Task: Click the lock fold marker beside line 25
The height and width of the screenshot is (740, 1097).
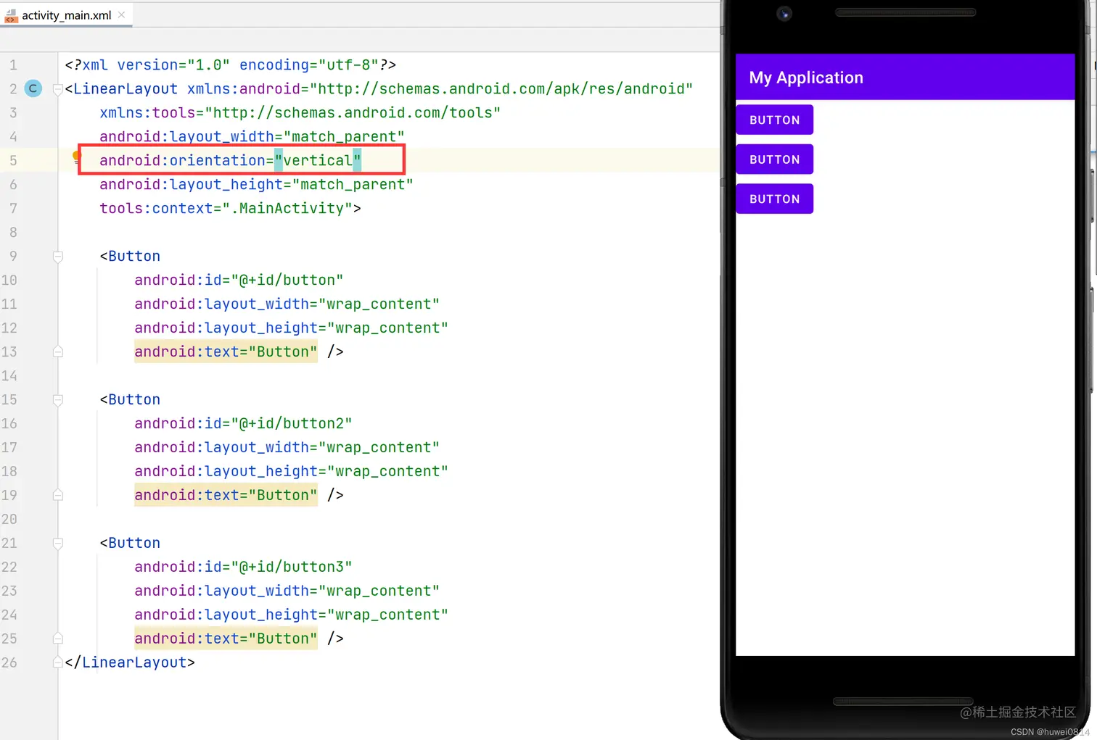Action: pos(58,639)
